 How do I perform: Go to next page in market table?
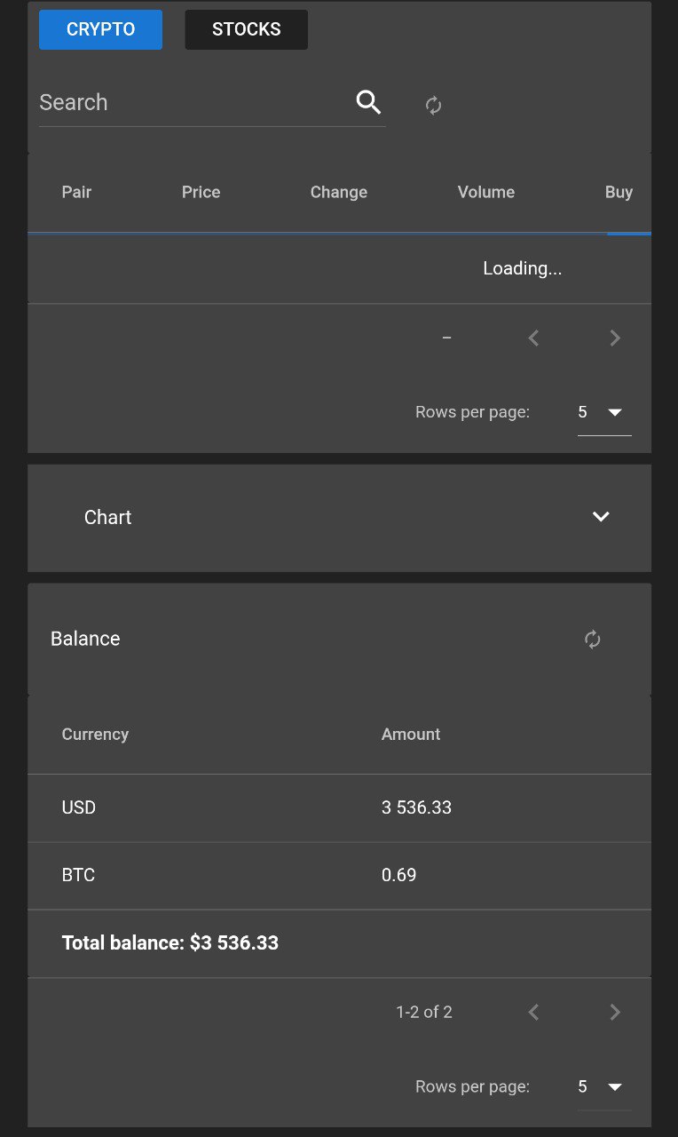point(615,338)
